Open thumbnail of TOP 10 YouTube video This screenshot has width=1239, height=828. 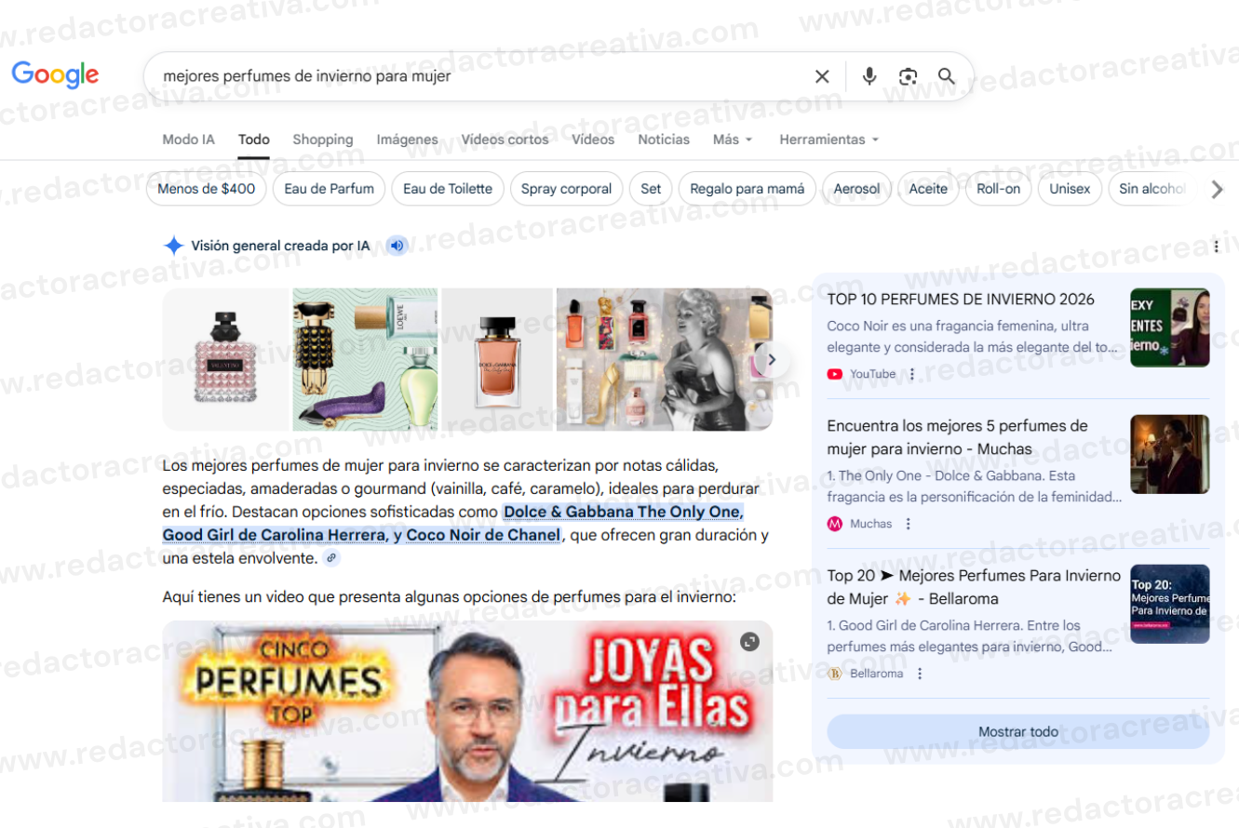pyautogui.click(x=1170, y=327)
